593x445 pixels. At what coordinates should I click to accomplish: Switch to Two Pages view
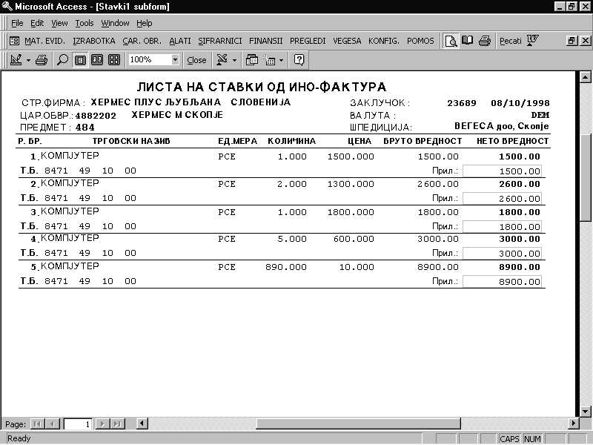point(96,59)
